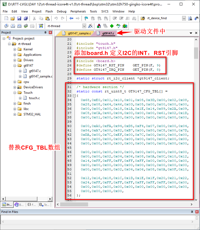This screenshot has width=200, height=230.
Task: Click the Navigate Backwards arrow icon
Action: (x=71, y=18)
